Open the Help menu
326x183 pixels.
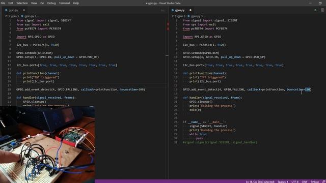76,3
